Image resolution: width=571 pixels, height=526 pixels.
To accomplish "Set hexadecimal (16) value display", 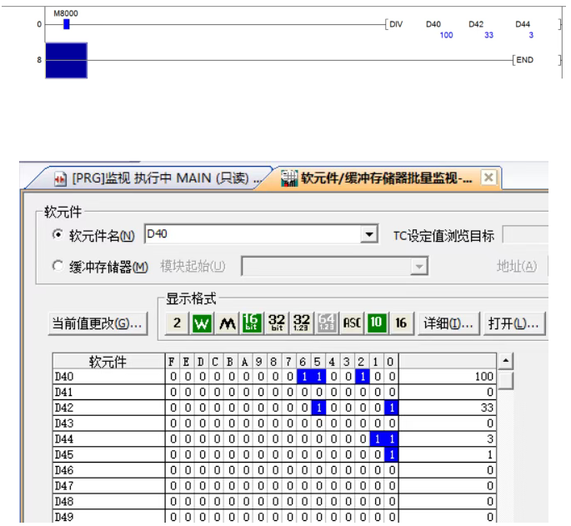I will coord(401,323).
